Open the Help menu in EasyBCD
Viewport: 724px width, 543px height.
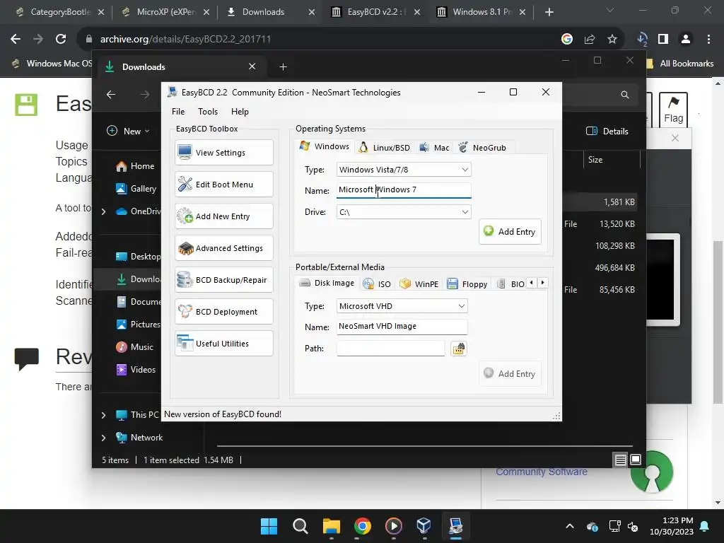point(240,111)
